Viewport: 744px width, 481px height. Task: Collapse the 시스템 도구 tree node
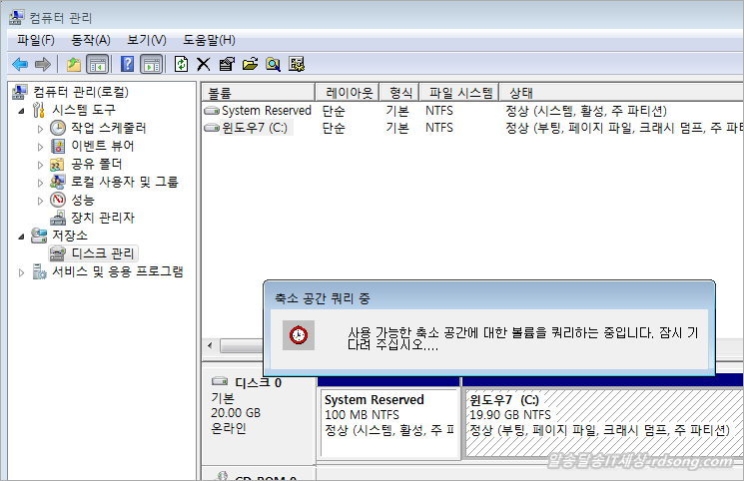pos(22,110)
